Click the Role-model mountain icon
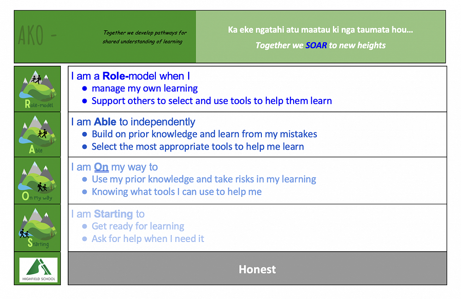461x299 pixels. [37, 89]
